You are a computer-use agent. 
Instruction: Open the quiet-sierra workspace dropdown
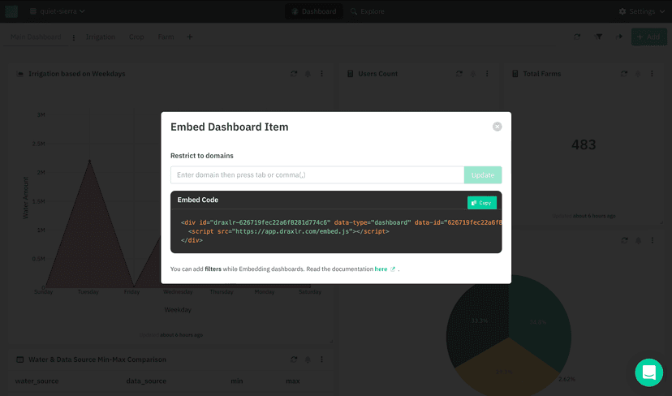tap(58, 11)
